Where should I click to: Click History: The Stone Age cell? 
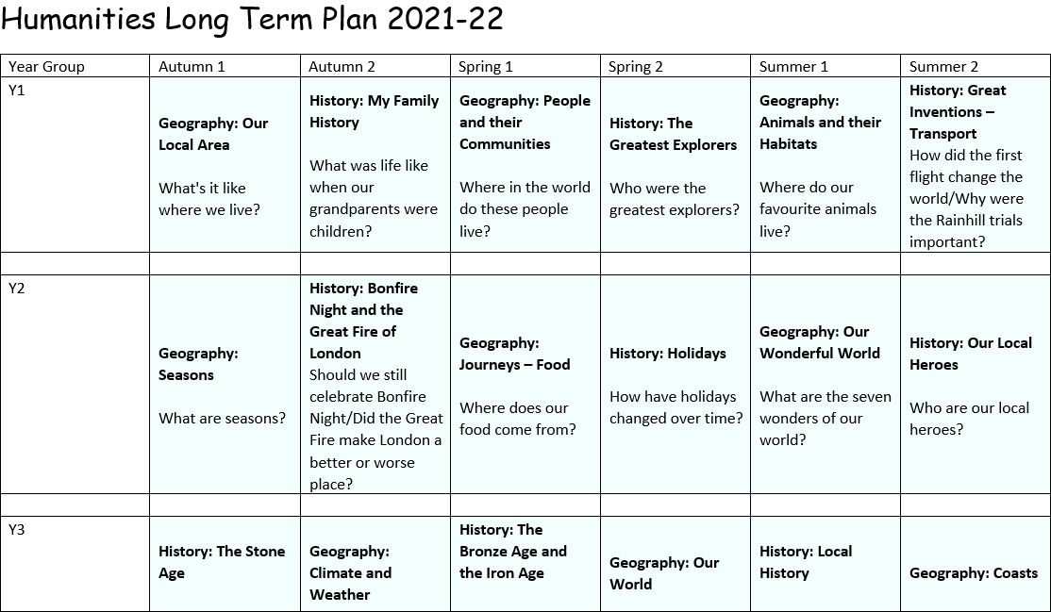(222, 562)
